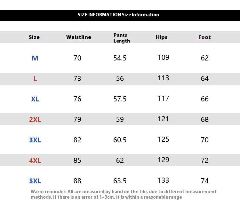This screenshot has width=240, height=207.
Task: Select the Size column header
Action: coord(34,37)
